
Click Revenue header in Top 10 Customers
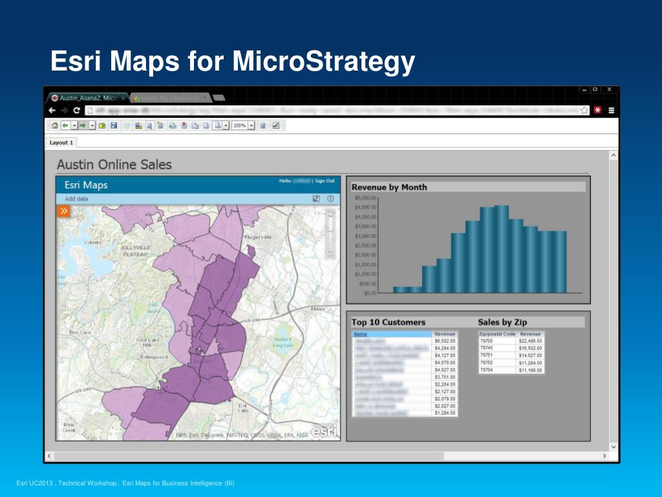tap(445, 334)
